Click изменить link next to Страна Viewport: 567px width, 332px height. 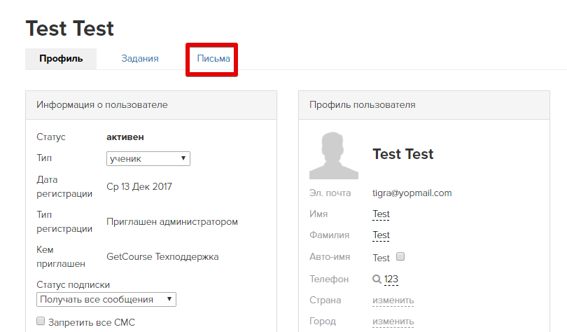point(393,300)
